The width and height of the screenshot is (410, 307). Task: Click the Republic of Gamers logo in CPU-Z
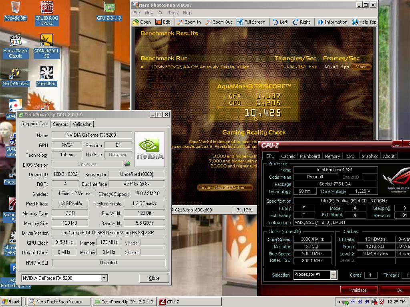[396, 181]
